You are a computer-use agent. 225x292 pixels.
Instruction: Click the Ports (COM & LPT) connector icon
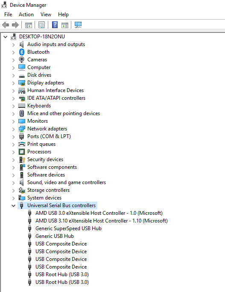[22, 136]
